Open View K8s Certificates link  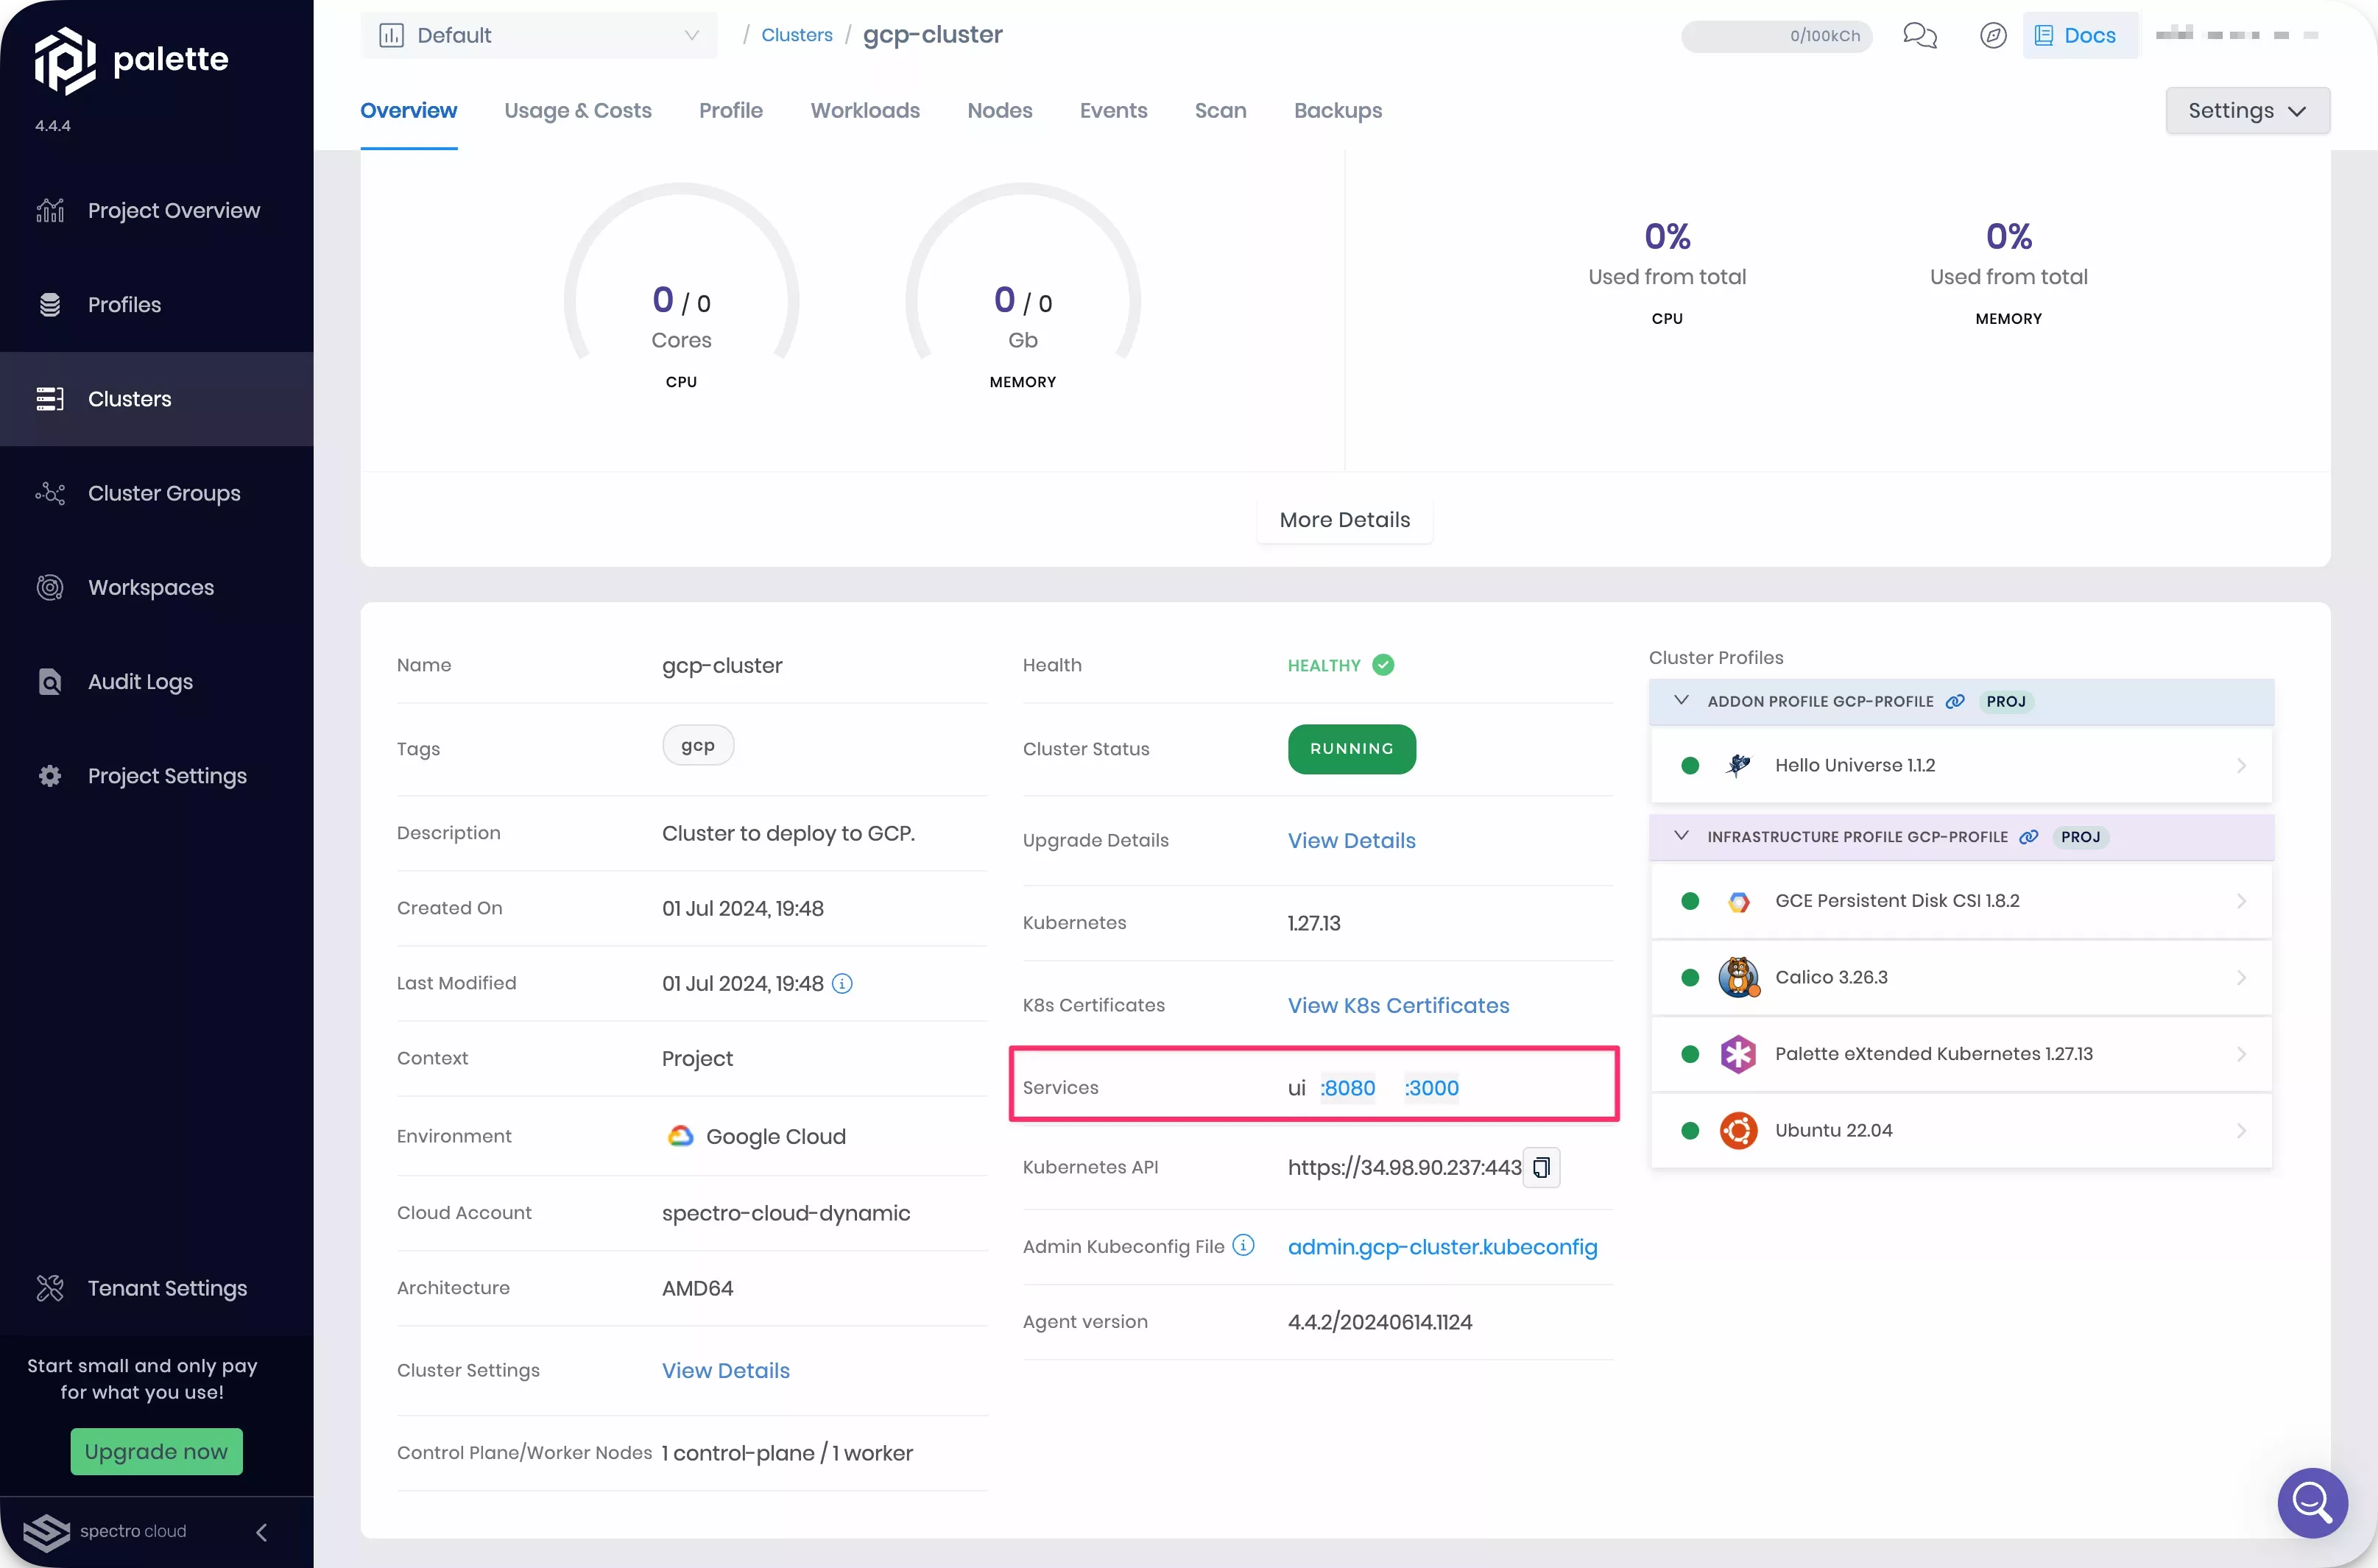point(1398,1005)
